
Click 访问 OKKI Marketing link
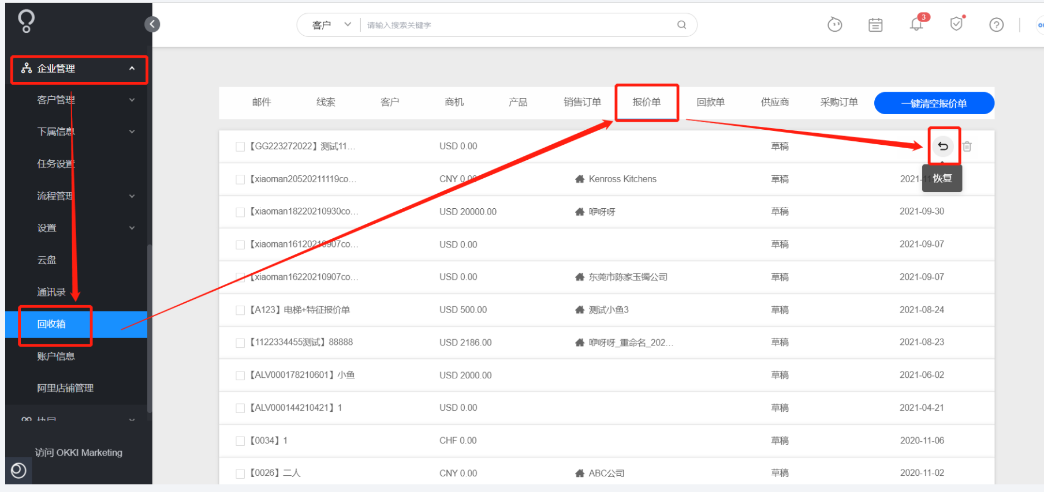(x=79, y=453)
